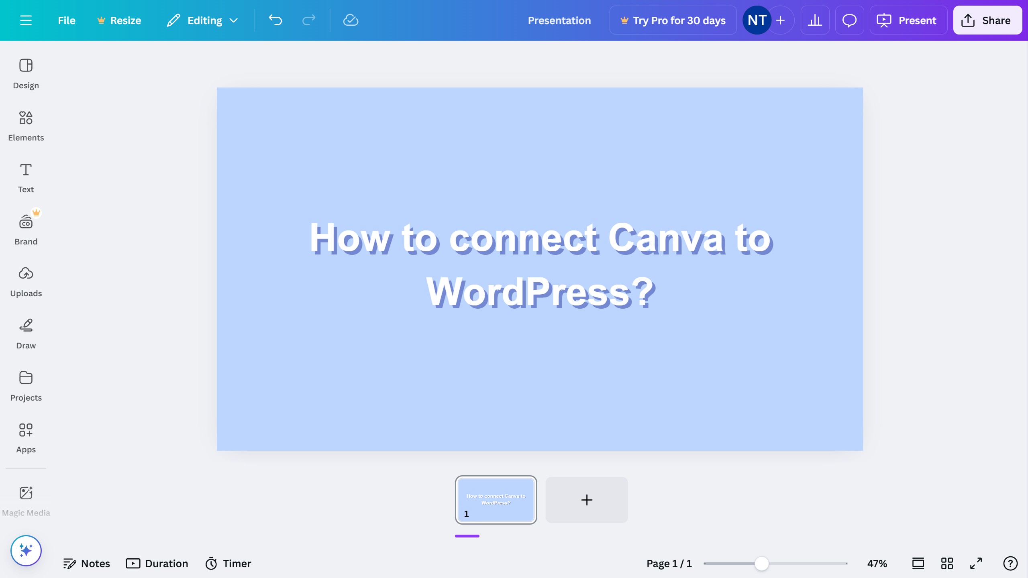Open the Uploads panel
Screen dimensions: 1028x578
(26, 281)
